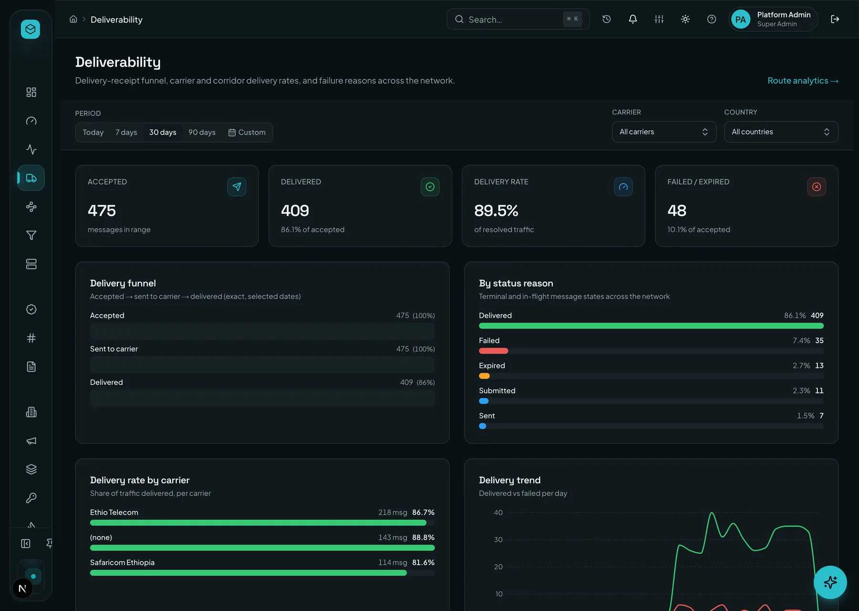Click the '89.5%' delivery rate value
The height and width of the screenshot is (611, 859).
(x=496, y=211)
